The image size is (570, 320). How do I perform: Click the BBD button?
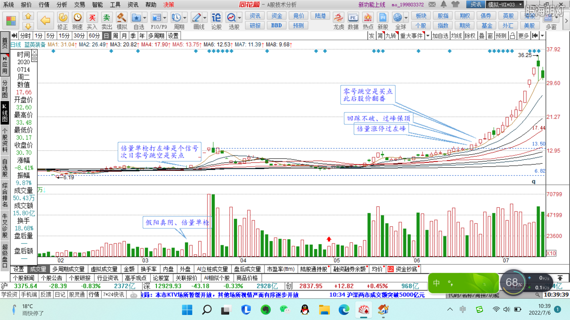277,25
